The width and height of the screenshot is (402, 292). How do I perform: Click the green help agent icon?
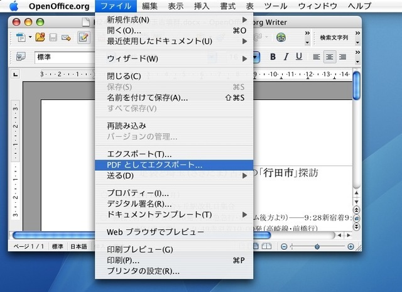click(281, 38)
